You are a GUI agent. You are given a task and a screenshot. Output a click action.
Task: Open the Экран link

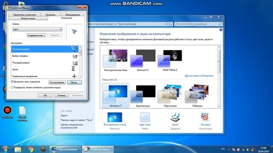click(64, 115)
